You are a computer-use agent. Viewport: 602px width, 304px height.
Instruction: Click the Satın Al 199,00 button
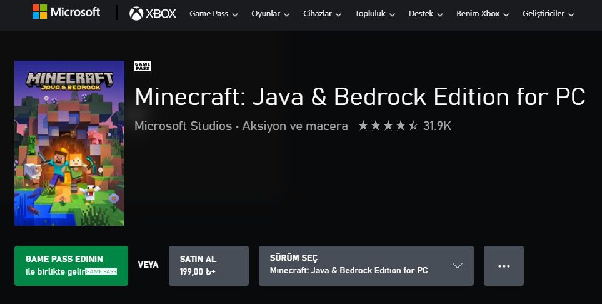pyautogui.click(x=208, y=266)
